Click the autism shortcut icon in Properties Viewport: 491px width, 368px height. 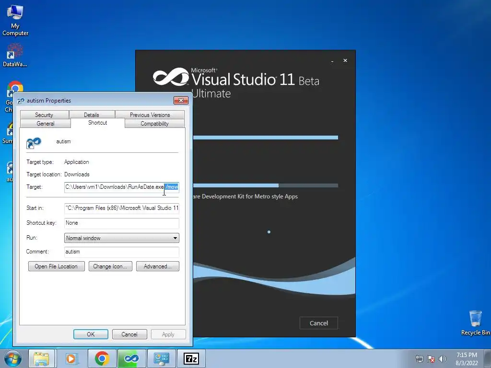click(x=34, y=143)
